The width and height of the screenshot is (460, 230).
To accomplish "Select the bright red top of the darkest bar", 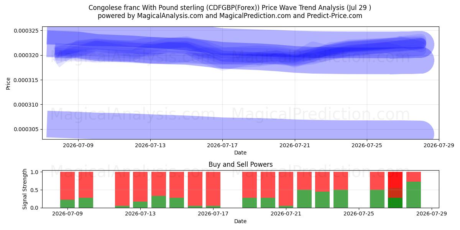I will pos(395,180).
